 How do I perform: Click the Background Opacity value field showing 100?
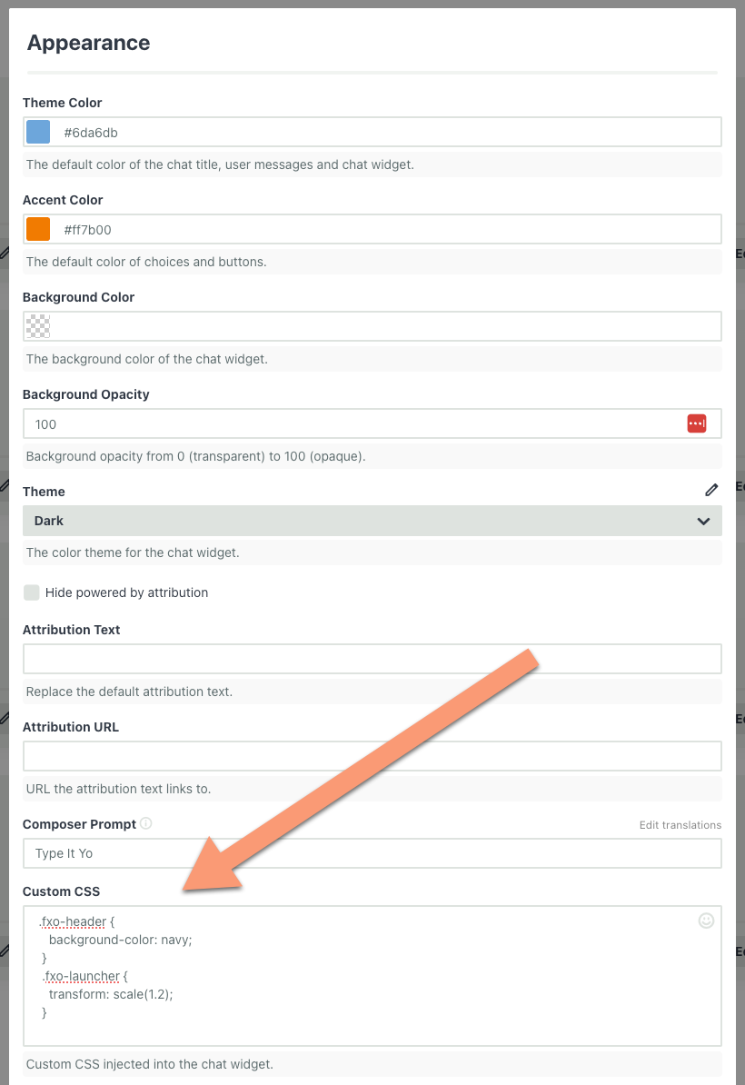coord(273,423)
